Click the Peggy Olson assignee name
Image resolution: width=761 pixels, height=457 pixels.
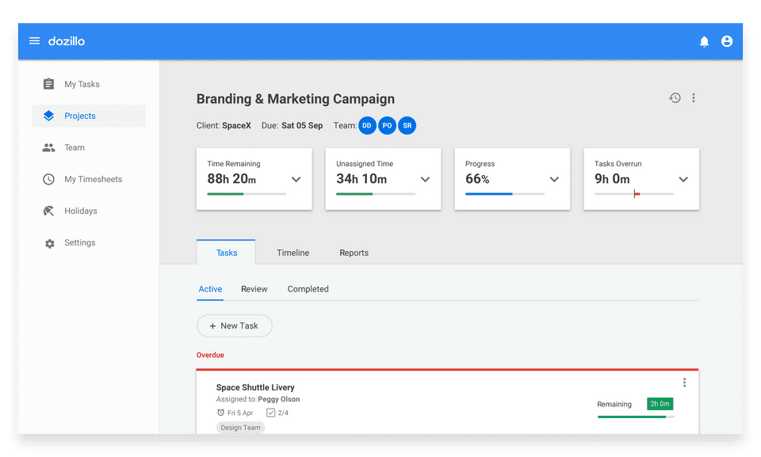278,399
